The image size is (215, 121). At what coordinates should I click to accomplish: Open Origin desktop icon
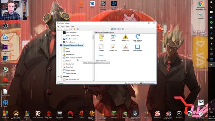pos(81,4)
